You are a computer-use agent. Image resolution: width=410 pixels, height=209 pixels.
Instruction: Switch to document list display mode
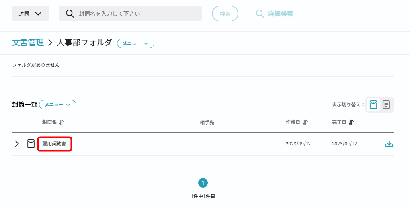pos(386,105)
